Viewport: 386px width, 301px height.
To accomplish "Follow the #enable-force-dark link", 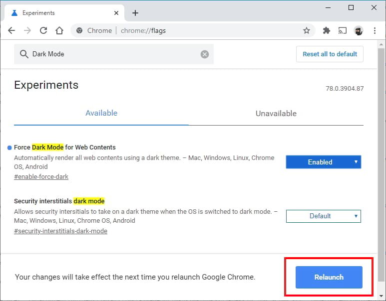I will point(41,177).
